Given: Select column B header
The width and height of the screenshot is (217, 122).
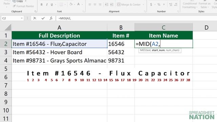Looking at the screenshot, I should (x=121, y=27).
